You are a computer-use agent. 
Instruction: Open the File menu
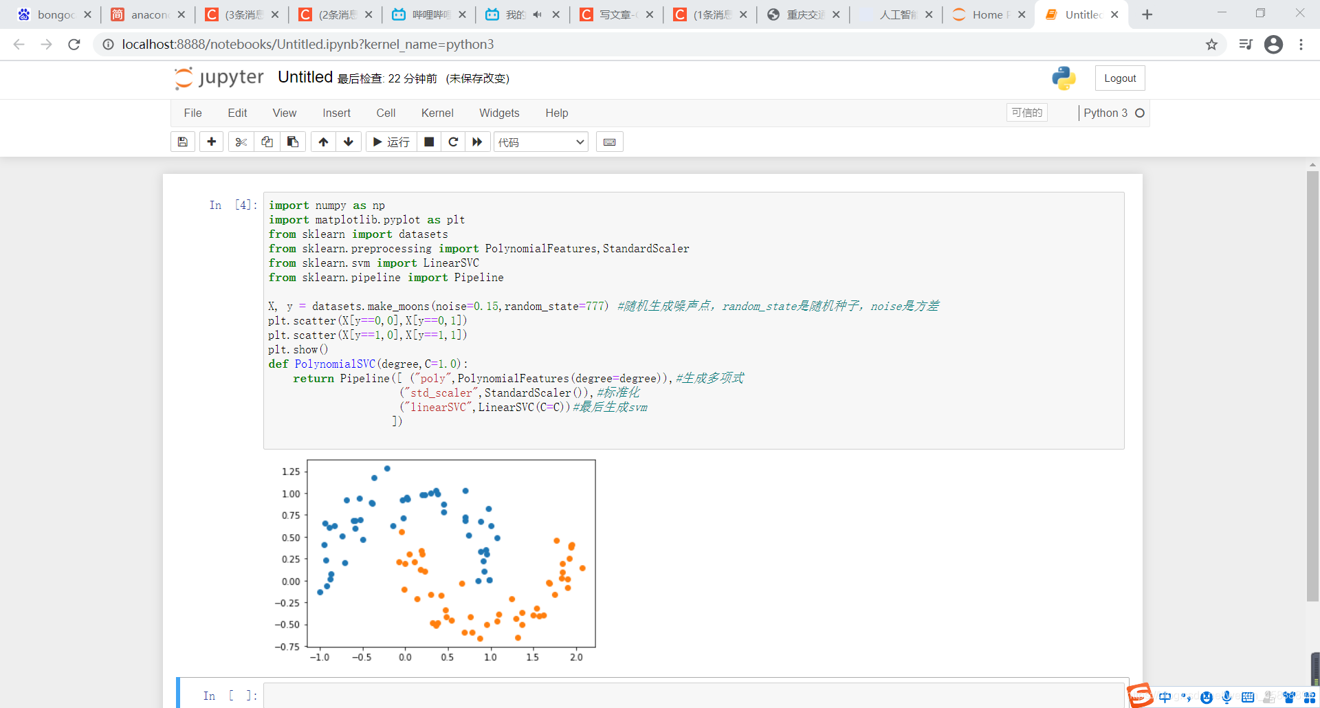tap(192, 113)
